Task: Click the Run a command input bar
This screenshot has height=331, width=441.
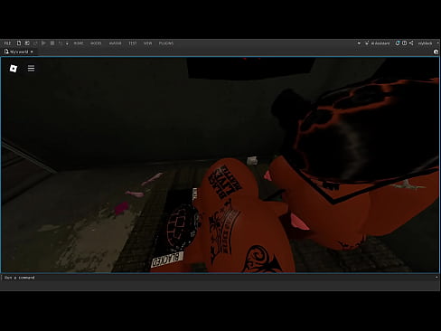Action: pyautogui.click(x=219, y=278)
